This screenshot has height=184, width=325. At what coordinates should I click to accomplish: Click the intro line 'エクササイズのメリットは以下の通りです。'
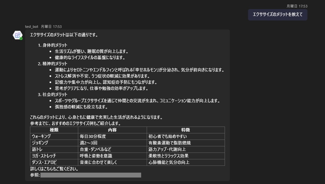tap(64, 35)
